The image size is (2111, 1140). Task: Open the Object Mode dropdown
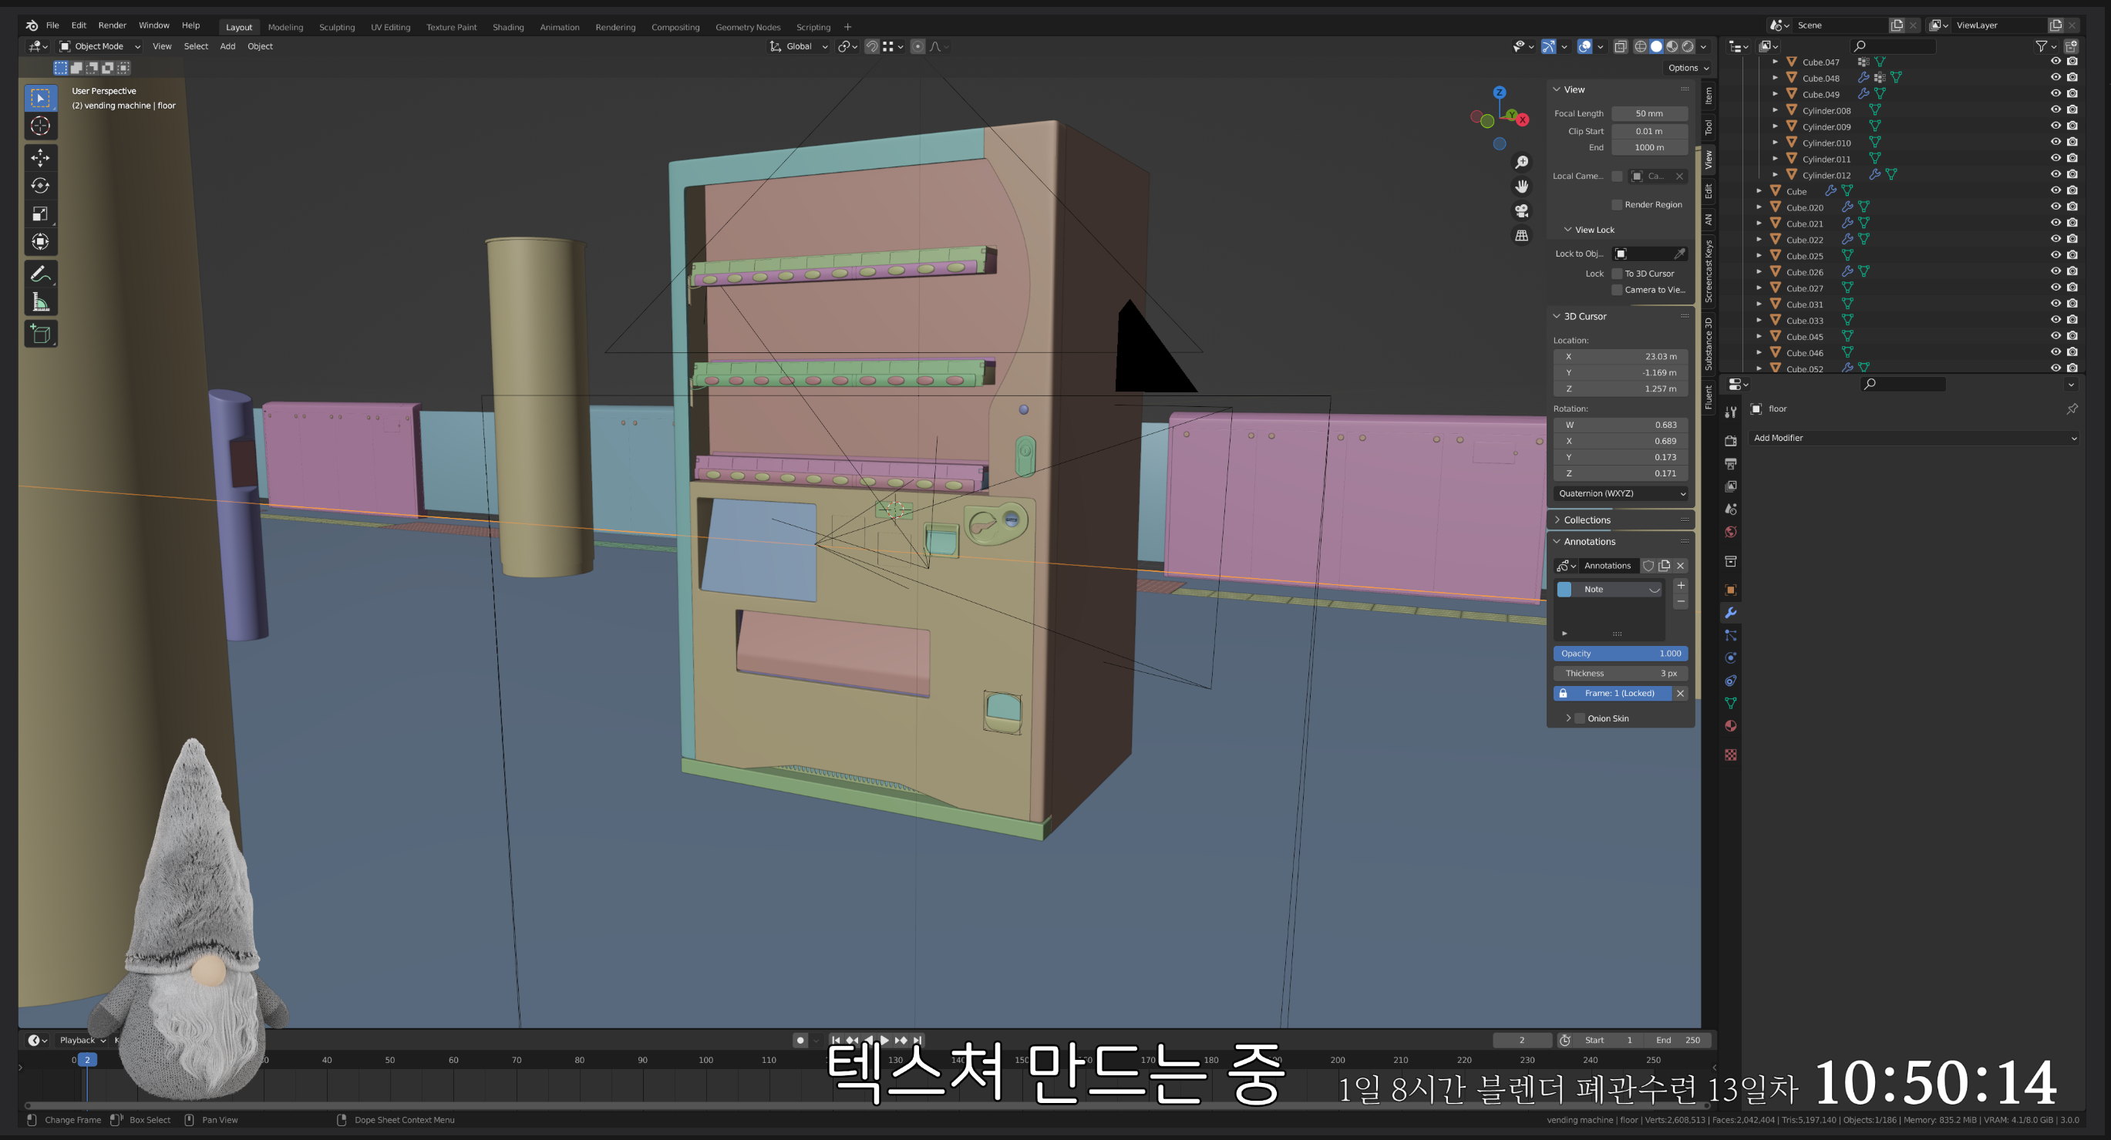[x=100, y=47]
